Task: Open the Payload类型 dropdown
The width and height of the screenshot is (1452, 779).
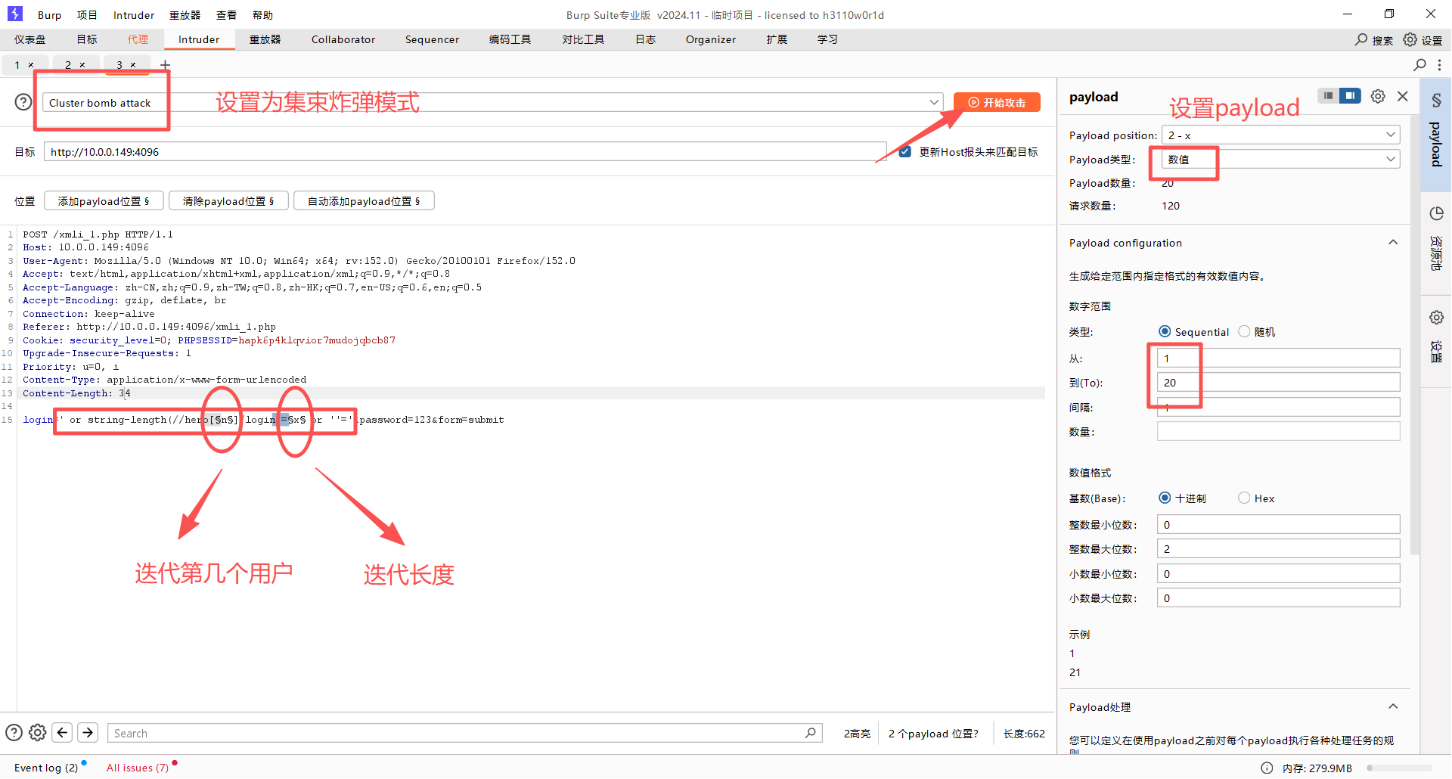Action: [x=1281, y=159]
